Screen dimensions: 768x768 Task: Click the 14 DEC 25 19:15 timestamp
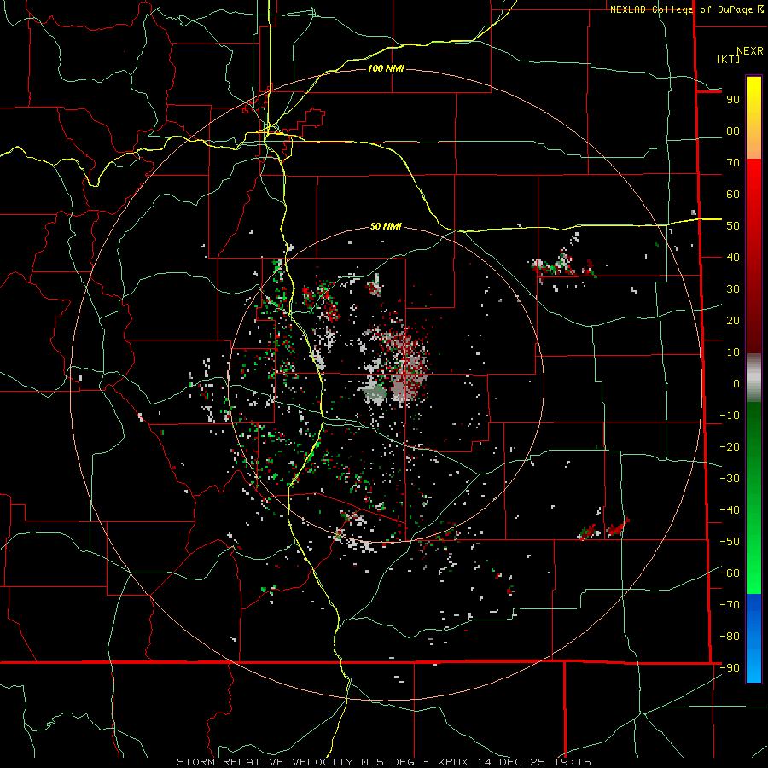[532, 762]
